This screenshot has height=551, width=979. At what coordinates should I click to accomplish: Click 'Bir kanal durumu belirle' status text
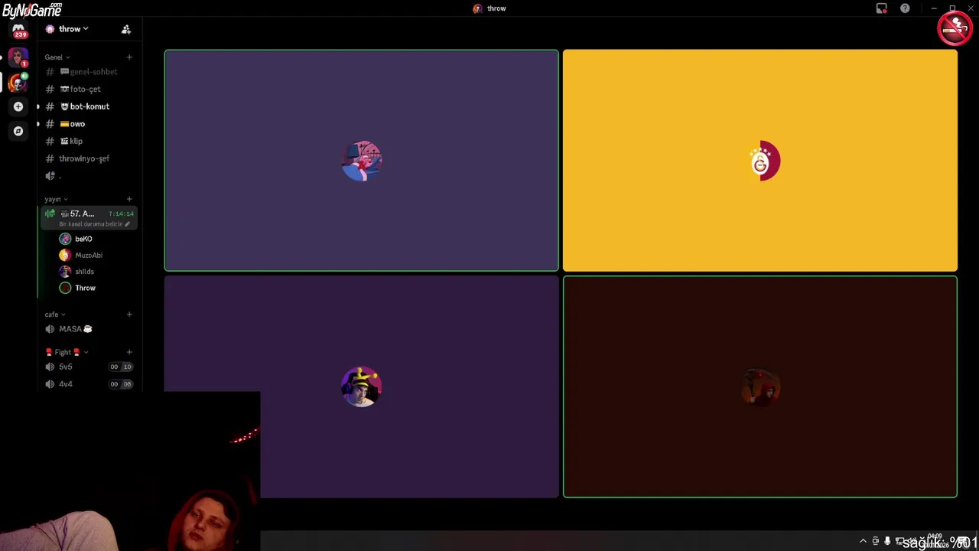(x=90, y=224)
